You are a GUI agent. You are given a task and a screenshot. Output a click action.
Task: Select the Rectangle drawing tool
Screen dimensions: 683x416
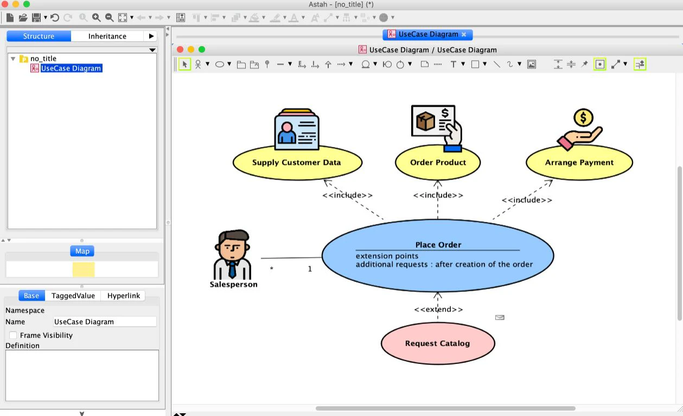(x=476, y=64)
